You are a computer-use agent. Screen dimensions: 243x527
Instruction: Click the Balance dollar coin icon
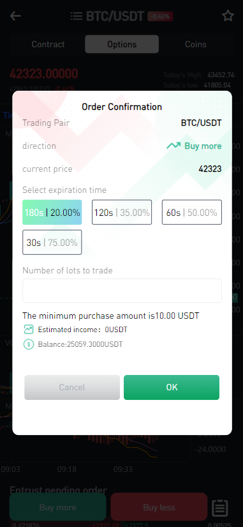point(29,344)
